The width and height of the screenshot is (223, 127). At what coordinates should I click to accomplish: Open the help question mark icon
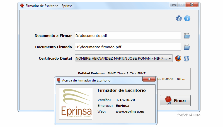tap(179, 18)
